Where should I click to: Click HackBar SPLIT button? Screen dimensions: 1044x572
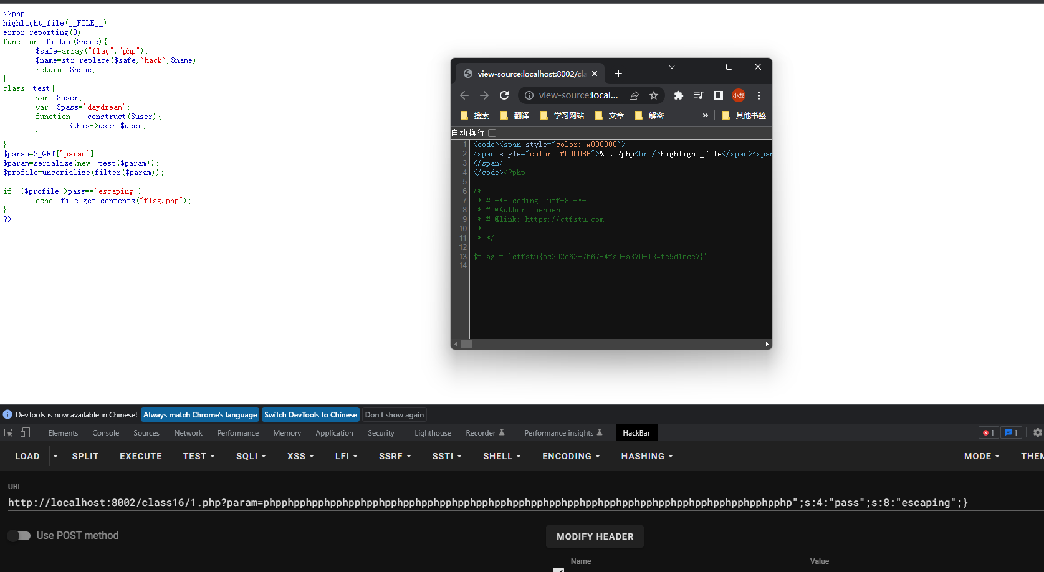[85, 456]
